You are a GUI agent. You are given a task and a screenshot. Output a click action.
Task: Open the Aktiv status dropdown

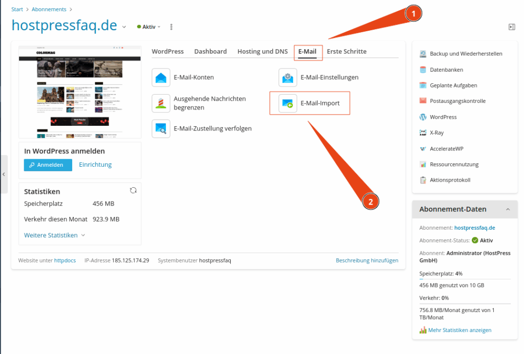coord(149,27)
